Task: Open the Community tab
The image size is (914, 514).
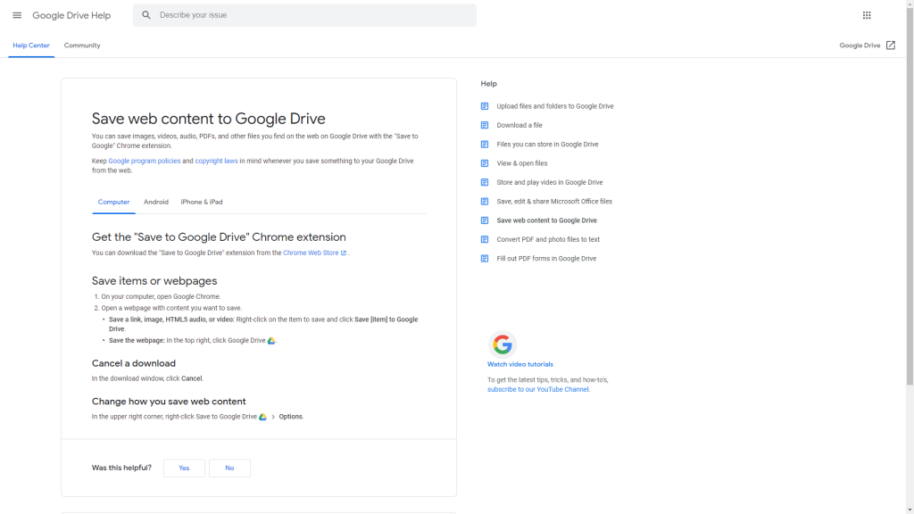Action: tap(81, 45)
